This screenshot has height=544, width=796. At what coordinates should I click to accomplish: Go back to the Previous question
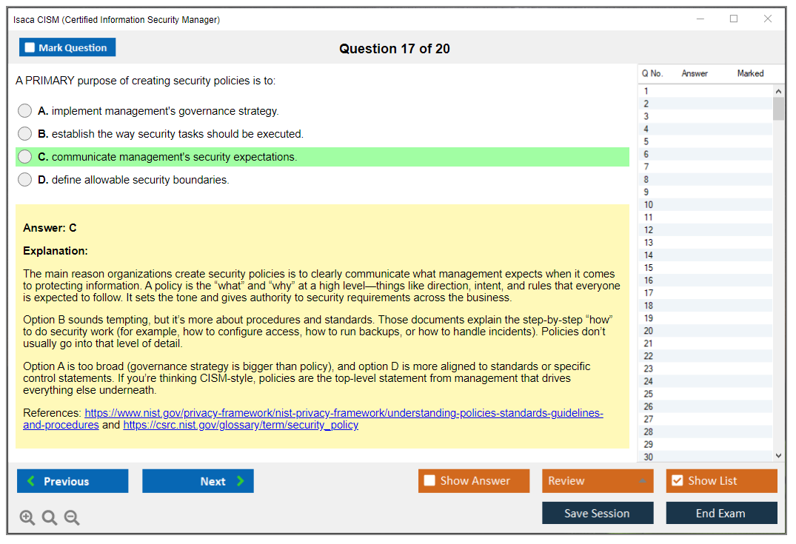[73, 481]
